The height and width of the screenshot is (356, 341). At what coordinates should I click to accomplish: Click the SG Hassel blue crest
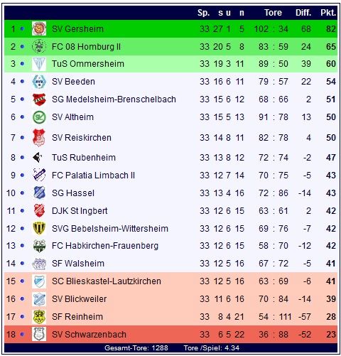tap(39, 193)
